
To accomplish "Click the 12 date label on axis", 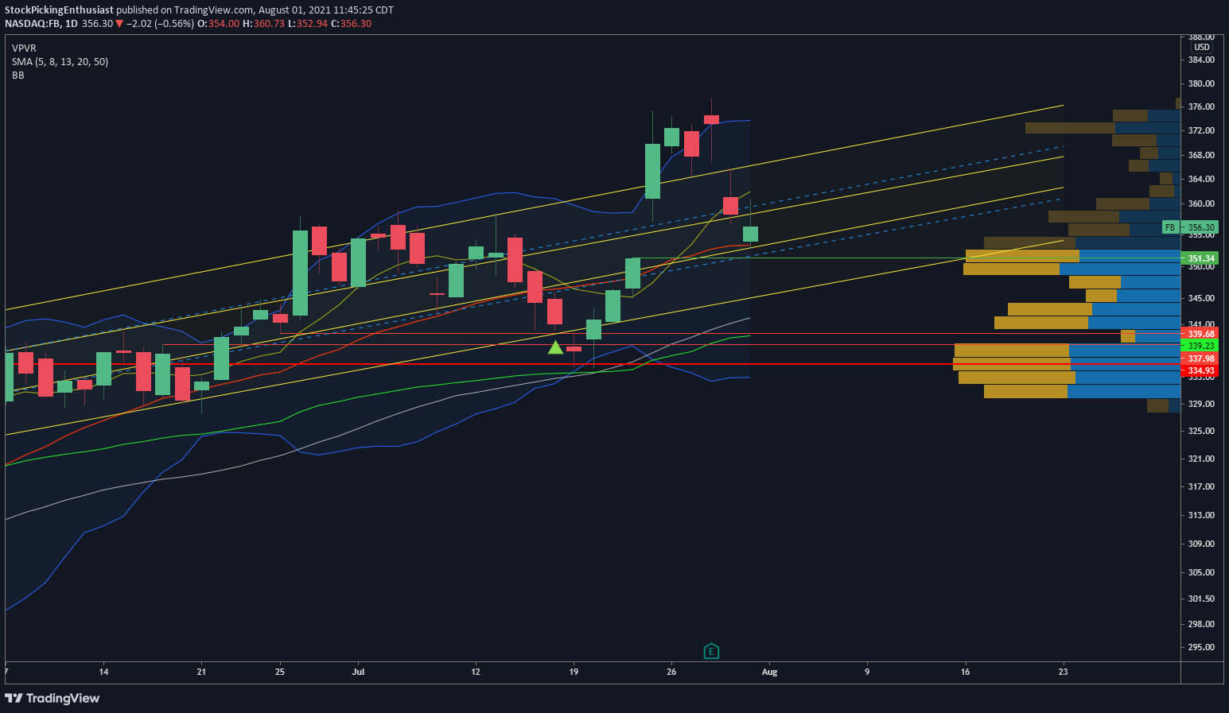I will (476, 672).
